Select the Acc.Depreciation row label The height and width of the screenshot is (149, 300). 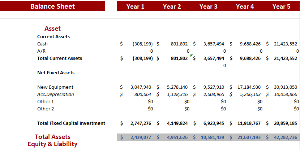pos(55,95)
